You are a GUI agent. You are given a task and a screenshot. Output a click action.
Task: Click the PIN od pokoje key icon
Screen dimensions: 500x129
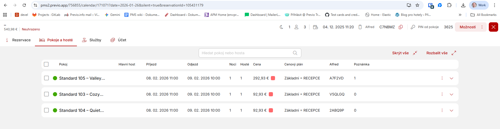tap(413, 27)
